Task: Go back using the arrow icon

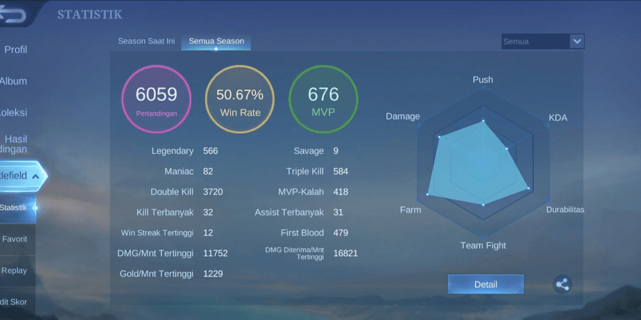Action: [13, 14]
